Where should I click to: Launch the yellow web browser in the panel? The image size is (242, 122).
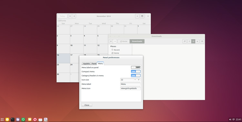pyautogui.click(x=7, y=119)
